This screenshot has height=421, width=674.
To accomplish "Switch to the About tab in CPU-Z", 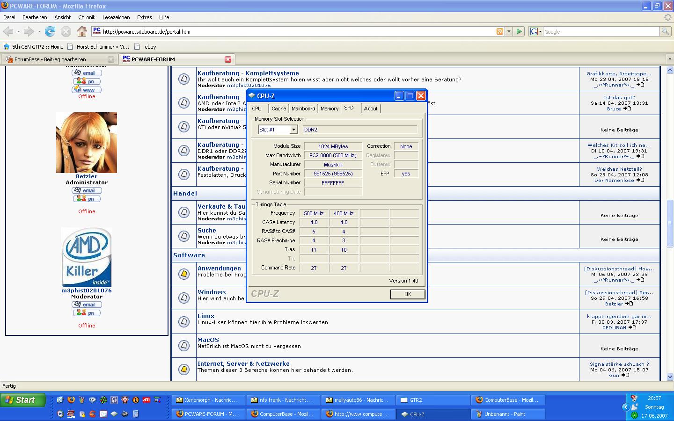I will [x=371, y=109].
